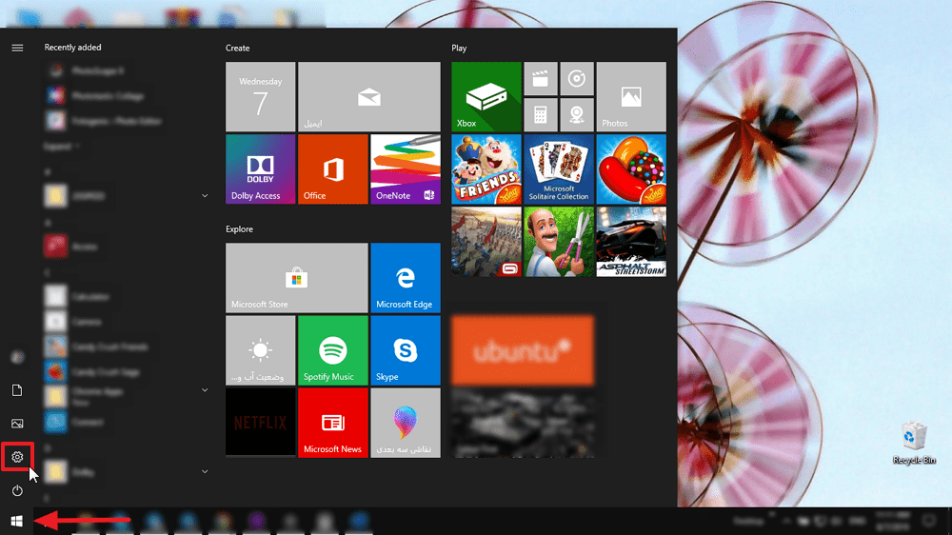Open the OneNote tile
Viewport: 952px width, 535px height.
406,168
